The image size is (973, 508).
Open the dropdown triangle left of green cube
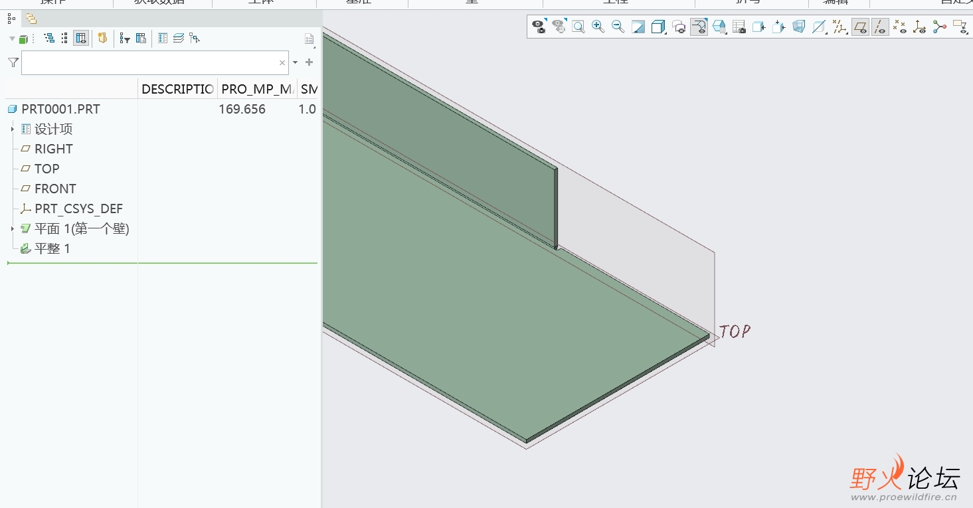[12, 39]
